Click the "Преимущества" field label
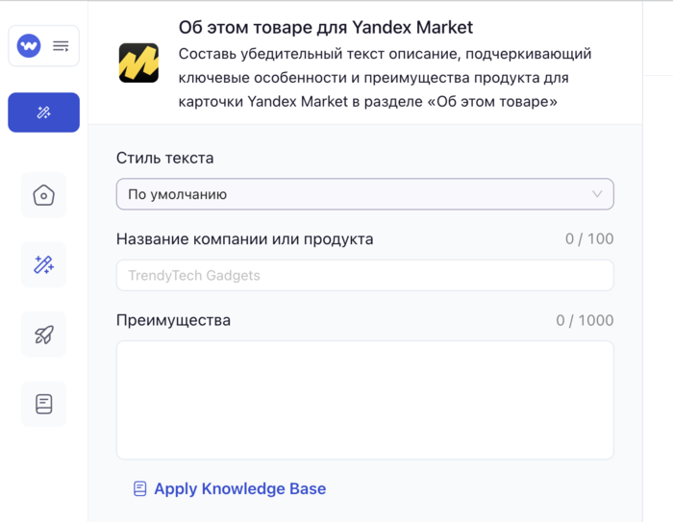This screenshot has height=522, width=673. pyautogui.click(x=173, y=320)
